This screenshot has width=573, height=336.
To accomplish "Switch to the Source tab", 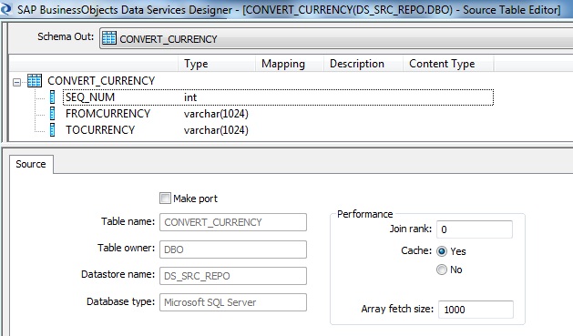I will click(x=31, y=164).
